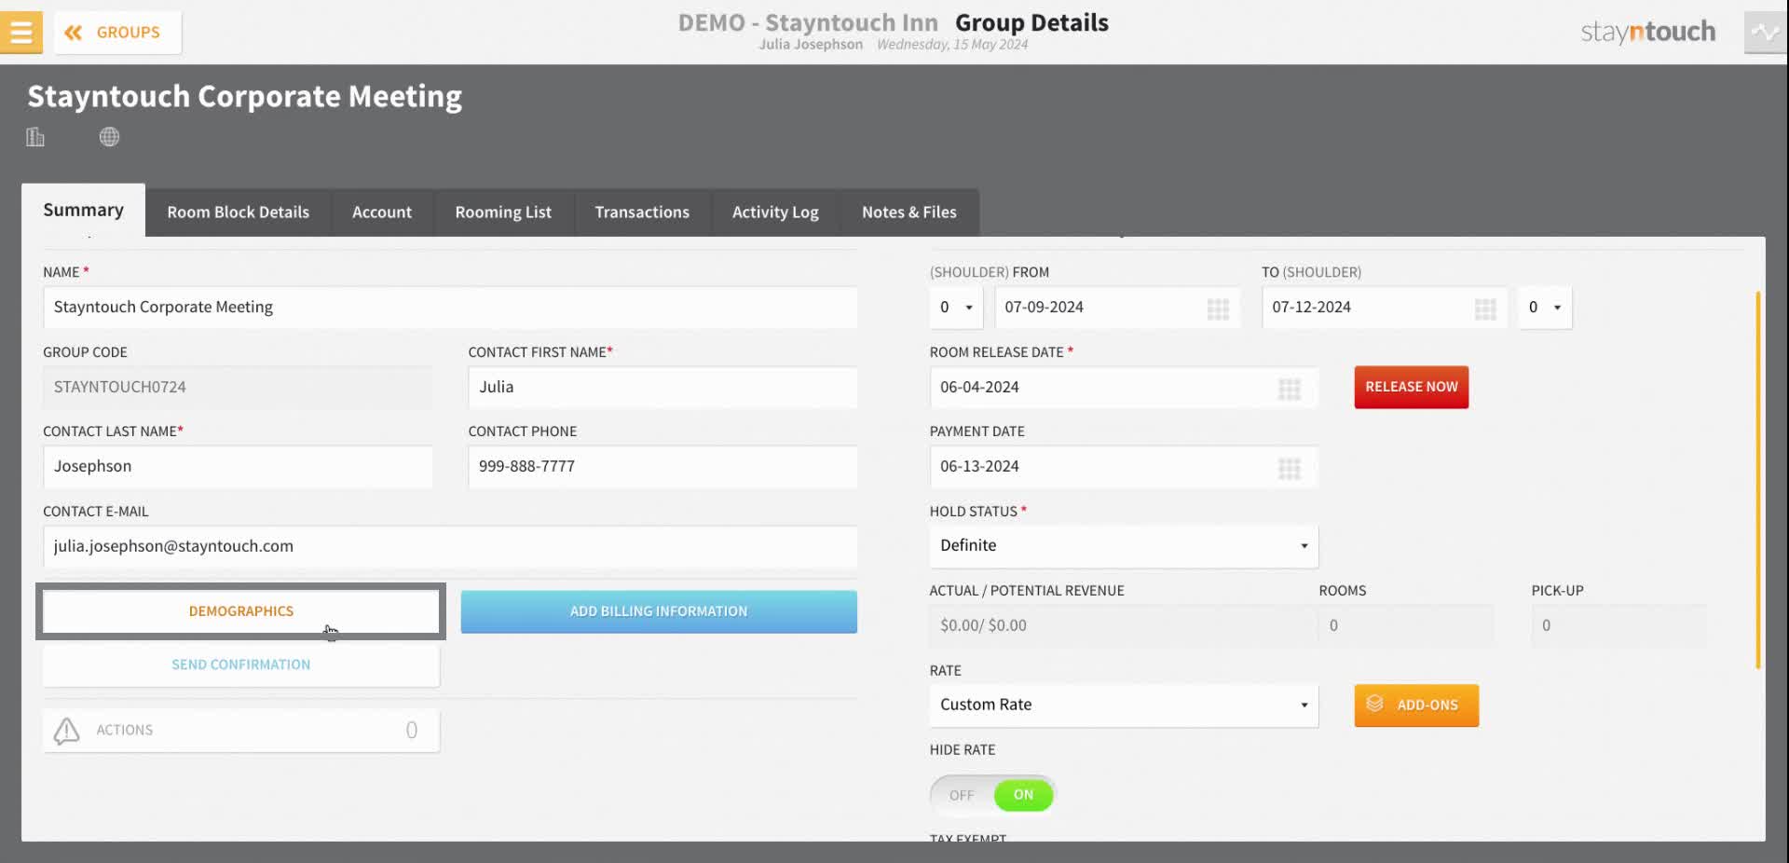Open calendar picker for To date
The height and width of the screenshot is (863, 1789).
[1485, 308]
